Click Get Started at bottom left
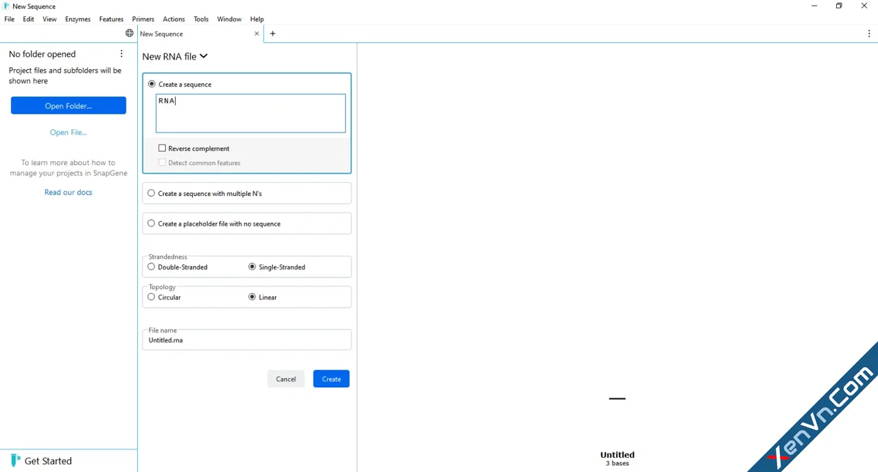 pos(48,461)
